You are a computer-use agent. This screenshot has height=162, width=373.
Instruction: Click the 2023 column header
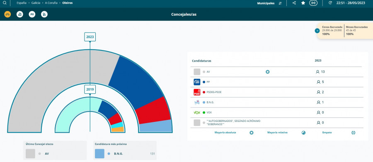click(318, 61)
